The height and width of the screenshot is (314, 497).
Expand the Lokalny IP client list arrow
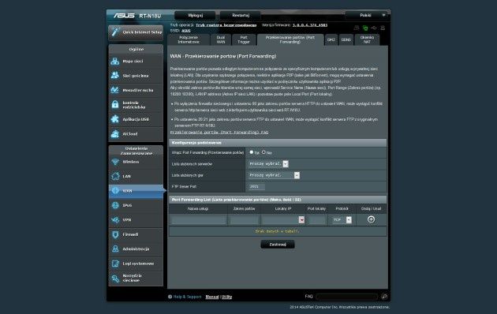[x=301, y=220]
